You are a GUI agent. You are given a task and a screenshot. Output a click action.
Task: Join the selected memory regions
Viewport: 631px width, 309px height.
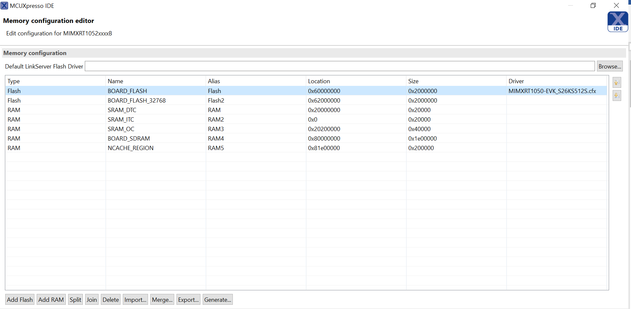(92, 299)
